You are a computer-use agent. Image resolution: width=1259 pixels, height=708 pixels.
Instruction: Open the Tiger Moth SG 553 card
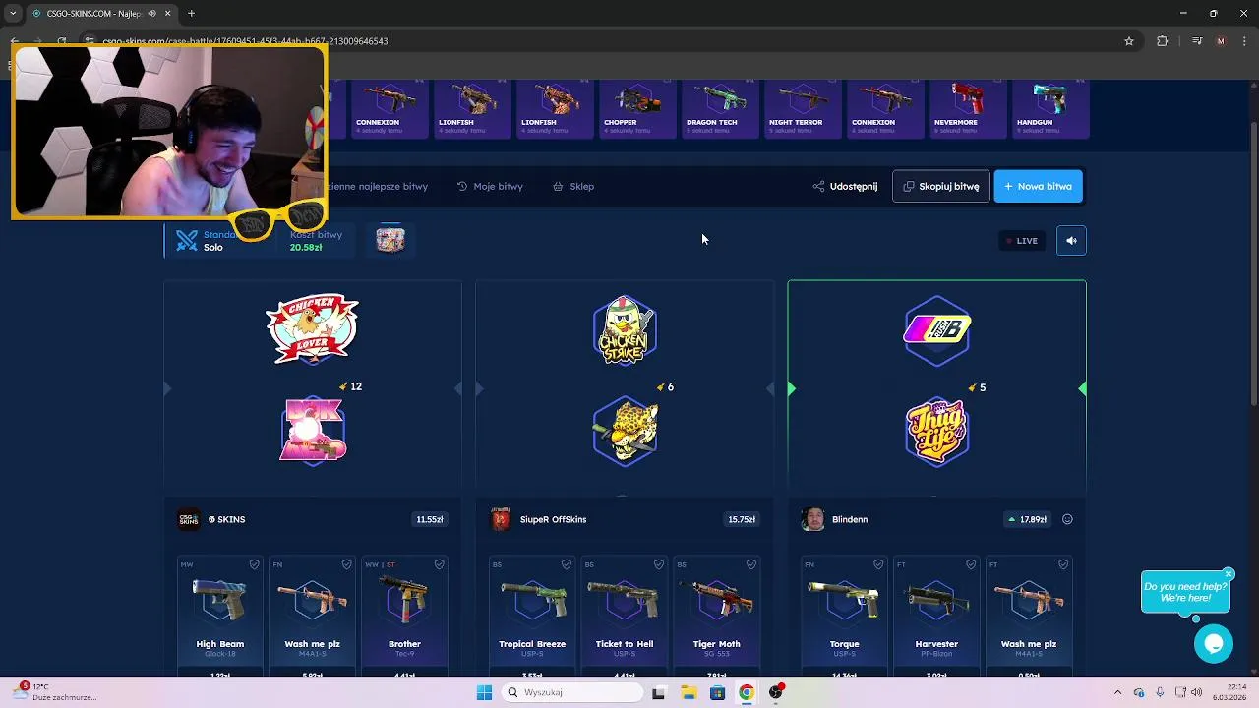(x=716, y=616)
